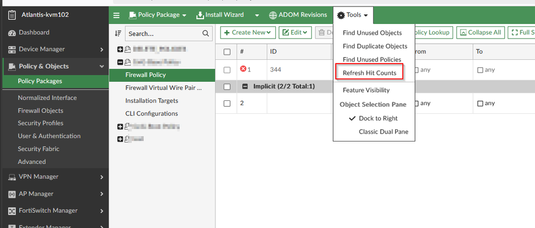Expand Device Manager submenu arrow
This screenshot has width=535, height=228.
(x=102, y=50)
